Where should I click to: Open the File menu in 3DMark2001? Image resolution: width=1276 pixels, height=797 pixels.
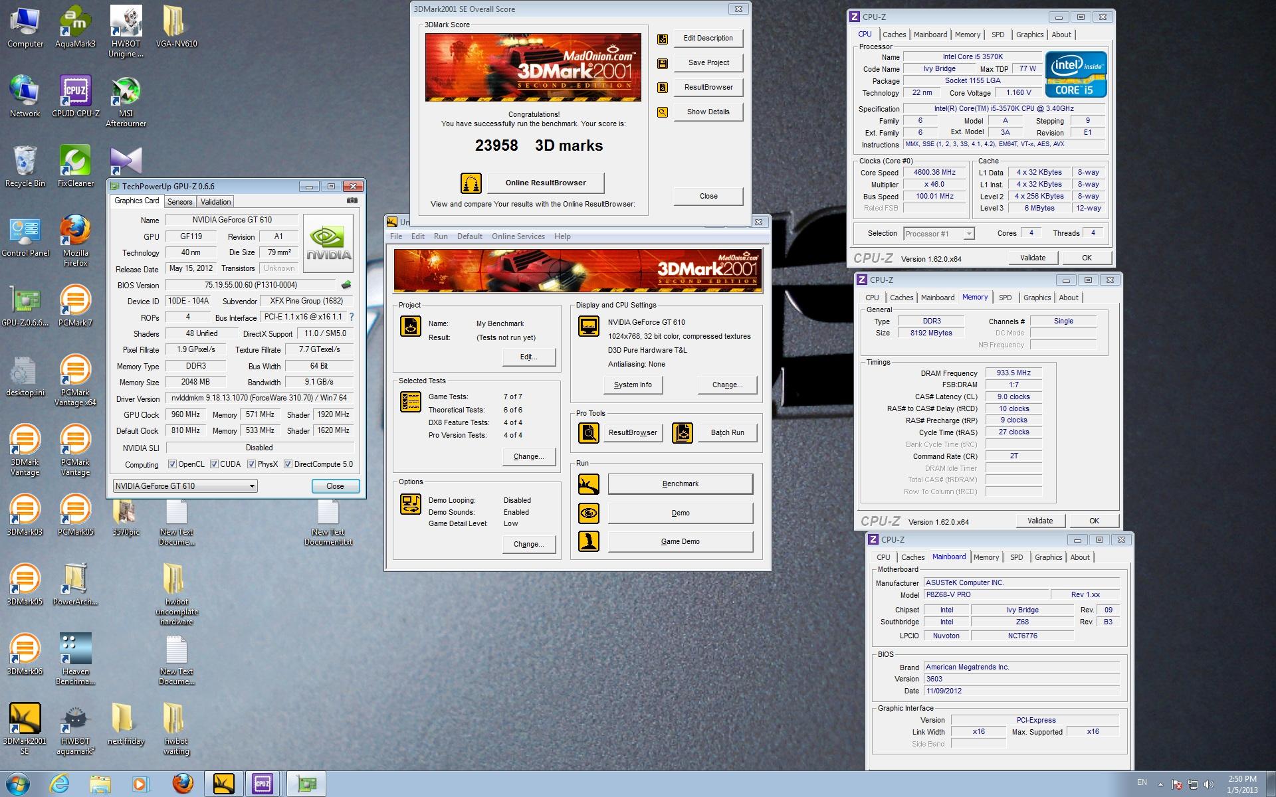[x=396, y=236]
